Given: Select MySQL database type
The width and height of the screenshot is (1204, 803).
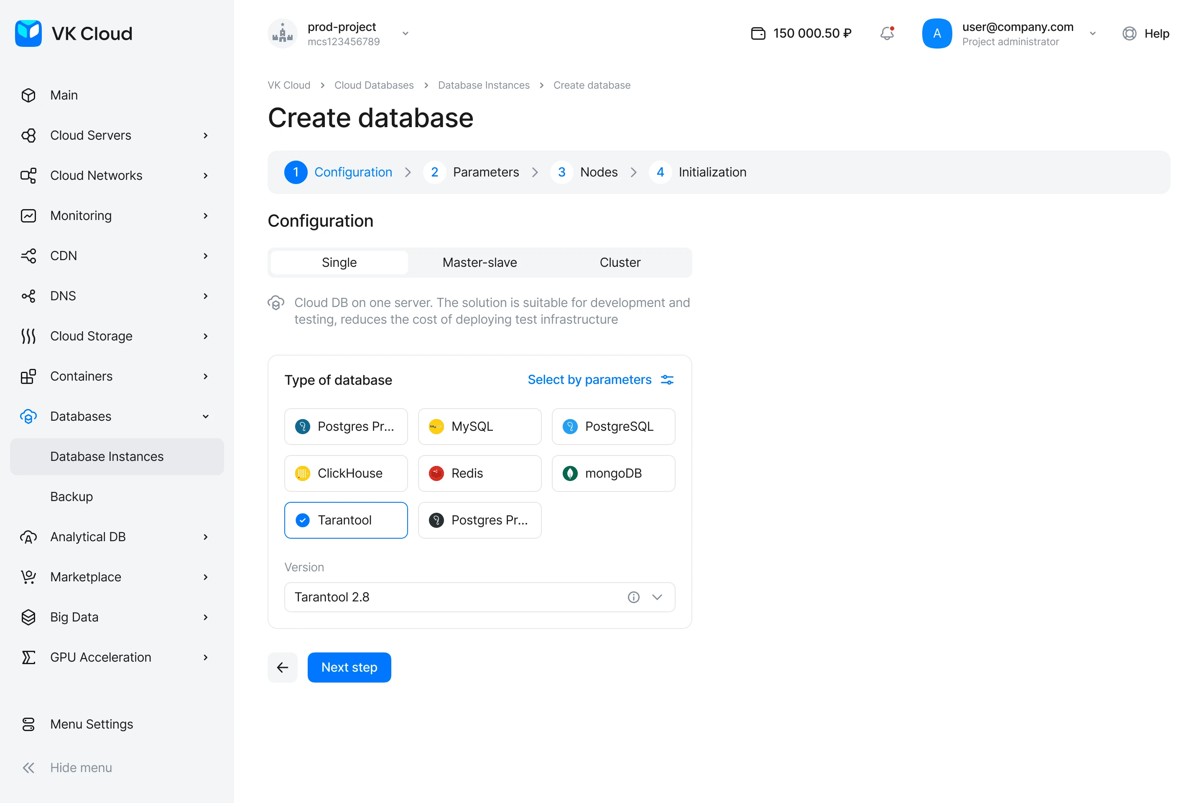Looking at the screenshot, I should click(x=480, y=427).
